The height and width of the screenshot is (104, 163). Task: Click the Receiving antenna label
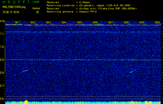click(60, 12)
